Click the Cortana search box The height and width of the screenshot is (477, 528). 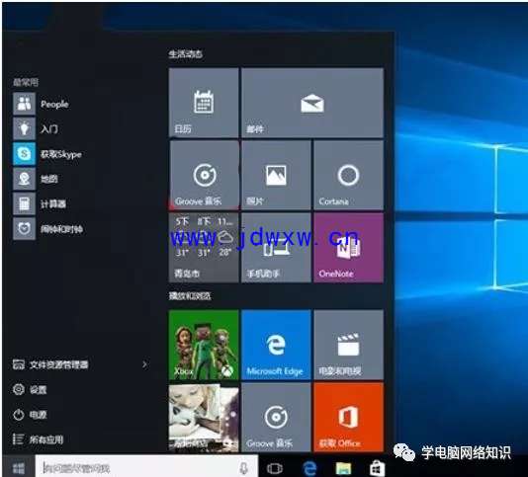point(146,467)
